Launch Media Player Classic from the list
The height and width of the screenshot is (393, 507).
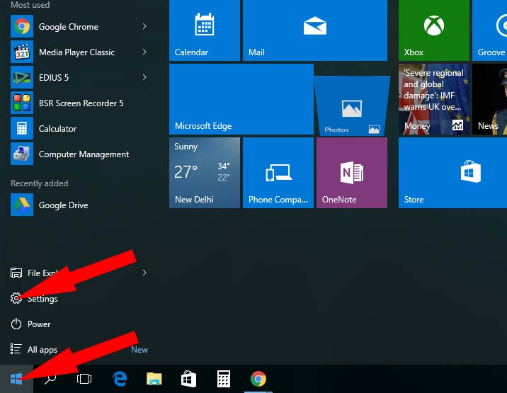coord(79,52)
